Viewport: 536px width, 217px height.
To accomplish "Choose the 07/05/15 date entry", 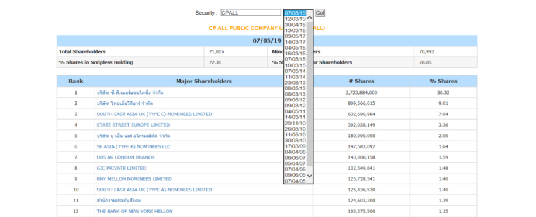I will click(x=295, y=60).
